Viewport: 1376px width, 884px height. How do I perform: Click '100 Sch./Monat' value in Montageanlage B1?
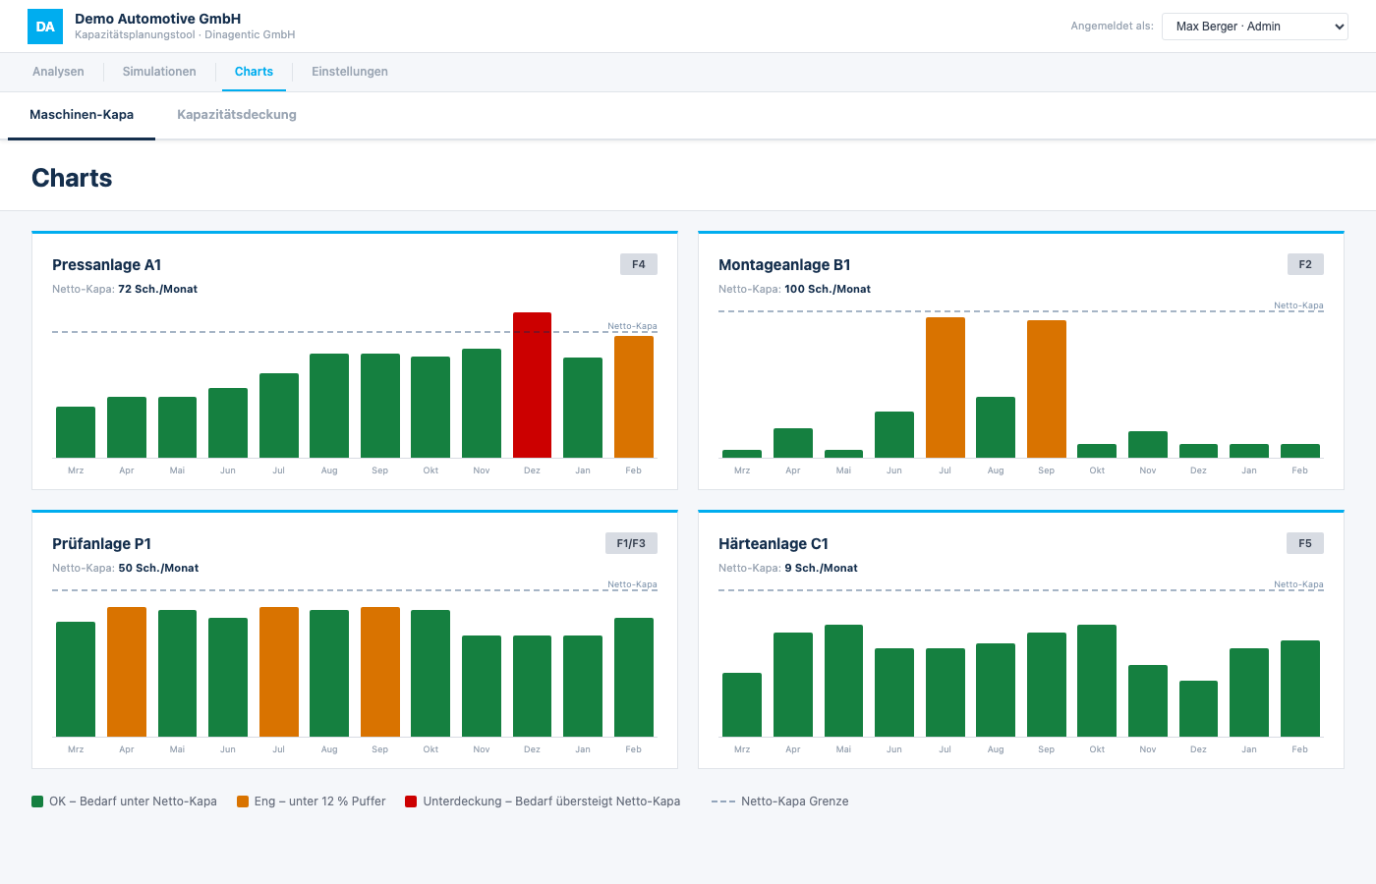pyautogui.click(x=828, y=289)
